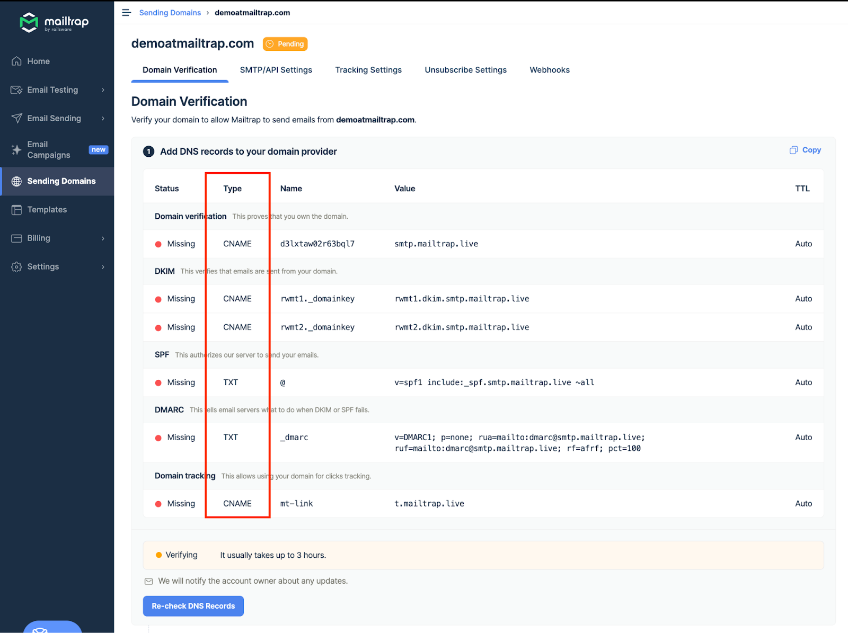This screenshot has height=633, width=848.
Task: Switch to the Tracking Settings tab
Action: tap(368, 70)
